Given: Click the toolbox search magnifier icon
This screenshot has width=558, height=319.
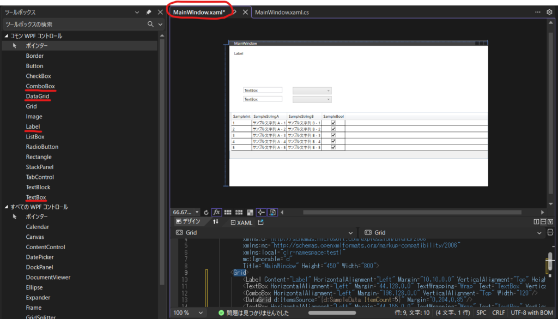Looking at the screenshot, I should (x=151, y=25).
